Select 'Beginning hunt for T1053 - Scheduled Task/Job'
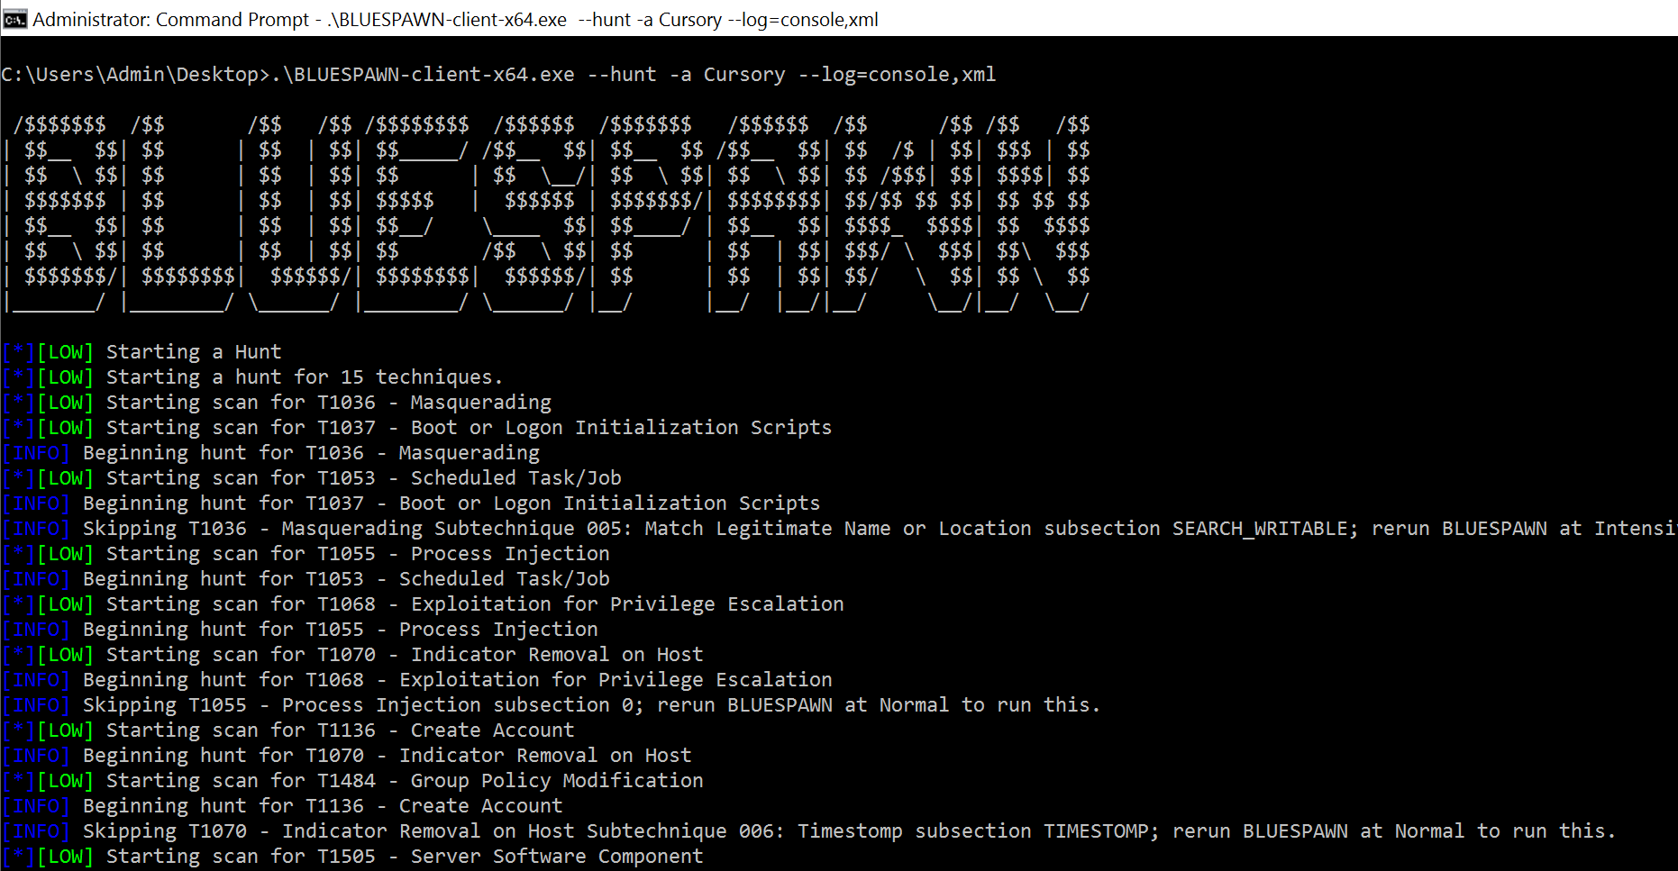This screenshot has width=1678, height=871. tap(306, 579)
